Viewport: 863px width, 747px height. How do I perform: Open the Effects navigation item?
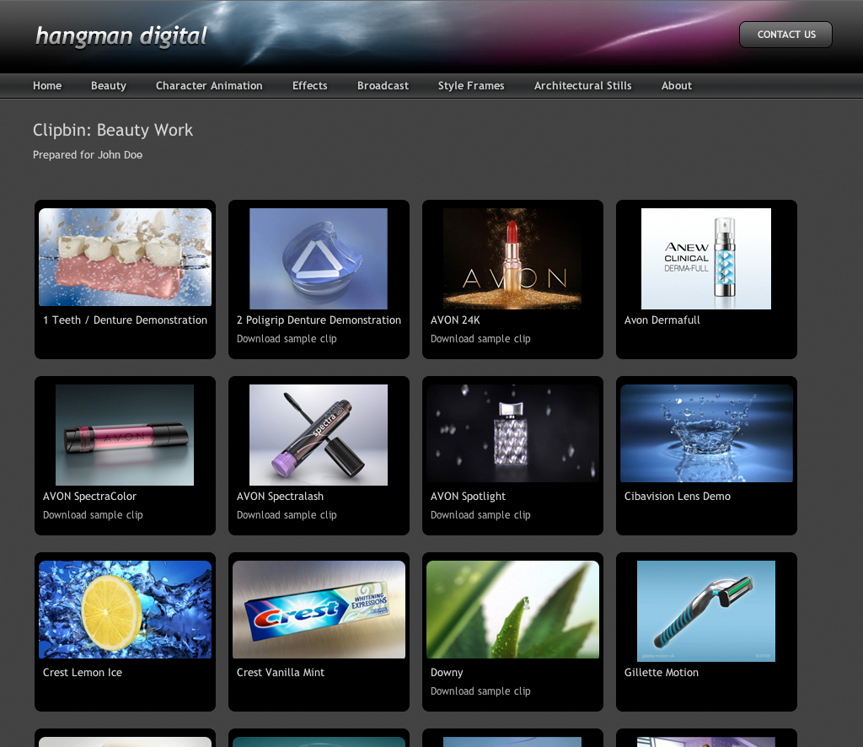pos(310,86)
